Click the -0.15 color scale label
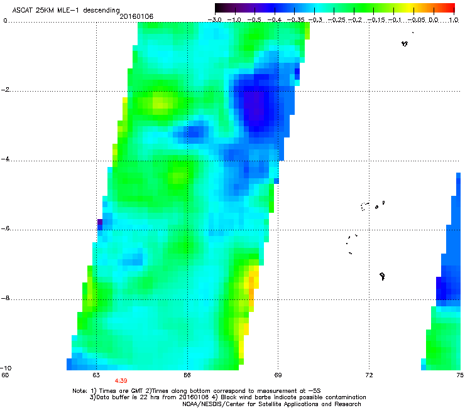This screenshot has width=465, height=408. (376, 20)
